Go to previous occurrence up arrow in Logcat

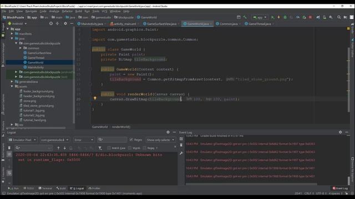tap(58, 148)
